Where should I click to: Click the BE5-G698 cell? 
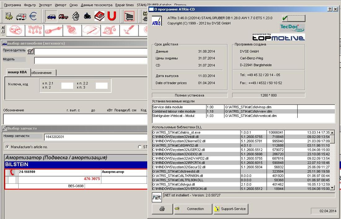point(76,186)
